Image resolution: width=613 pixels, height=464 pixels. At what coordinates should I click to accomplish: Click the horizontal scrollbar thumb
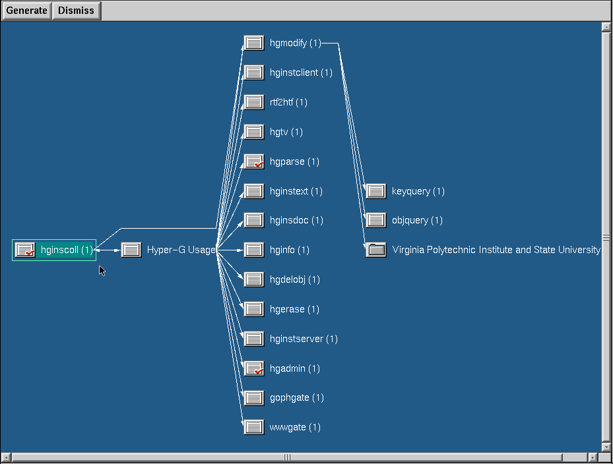coord(288,457)
